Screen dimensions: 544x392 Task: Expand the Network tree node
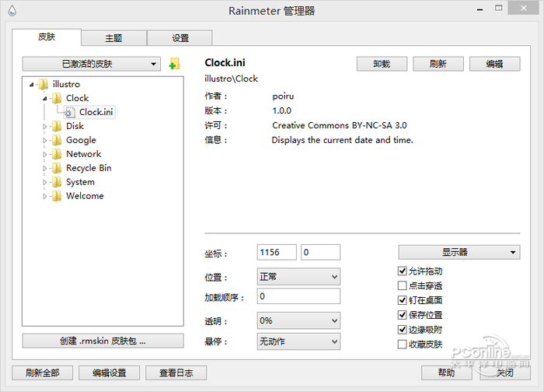point(45,154)
